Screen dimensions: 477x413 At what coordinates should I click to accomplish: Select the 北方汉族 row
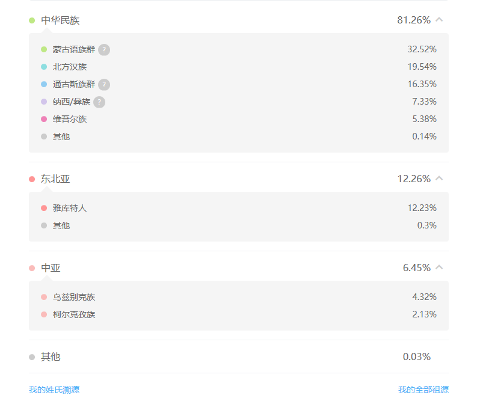[x=239, y=67]
